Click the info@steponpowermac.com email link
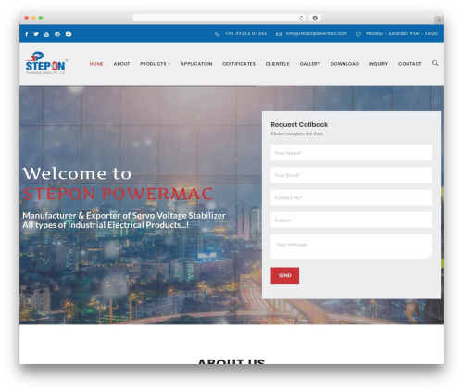The width and height of the screenshot is (463, 392). click(316, 33)
